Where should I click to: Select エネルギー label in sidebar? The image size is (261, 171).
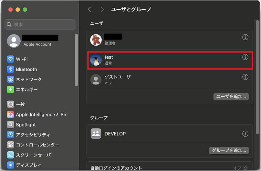27,90
